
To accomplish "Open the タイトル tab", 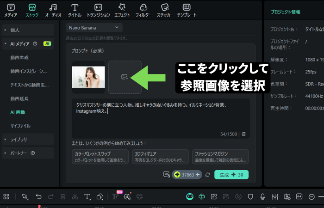I will 75,10.
